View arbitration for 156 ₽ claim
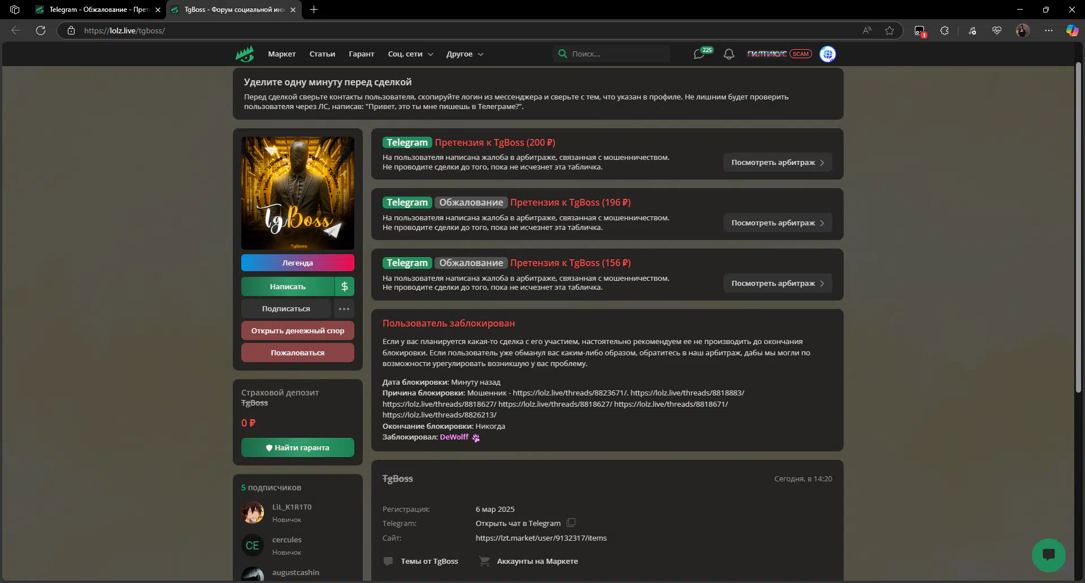The image size is (1085, 583). (778, 283)
